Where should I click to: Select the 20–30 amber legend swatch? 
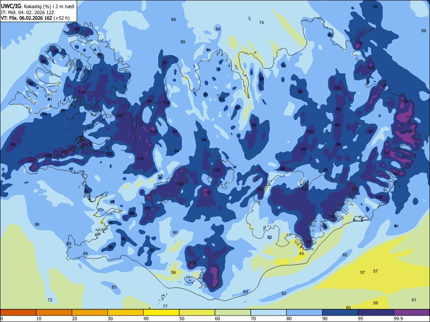click(x=90, y=313)
